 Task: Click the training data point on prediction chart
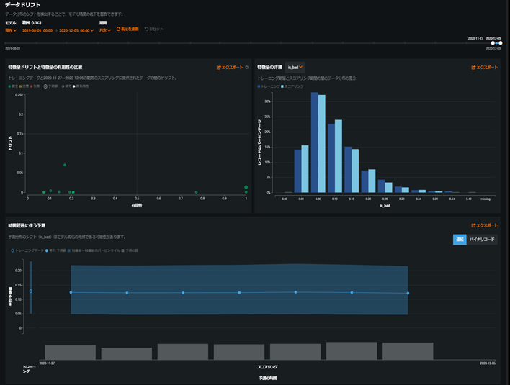click(x=31, y=291)
